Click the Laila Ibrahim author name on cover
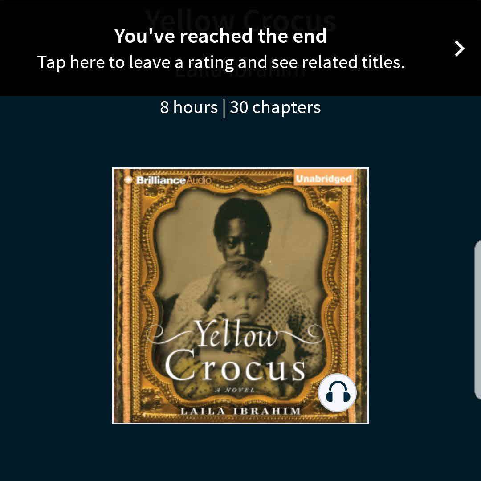 click(240, 411)
